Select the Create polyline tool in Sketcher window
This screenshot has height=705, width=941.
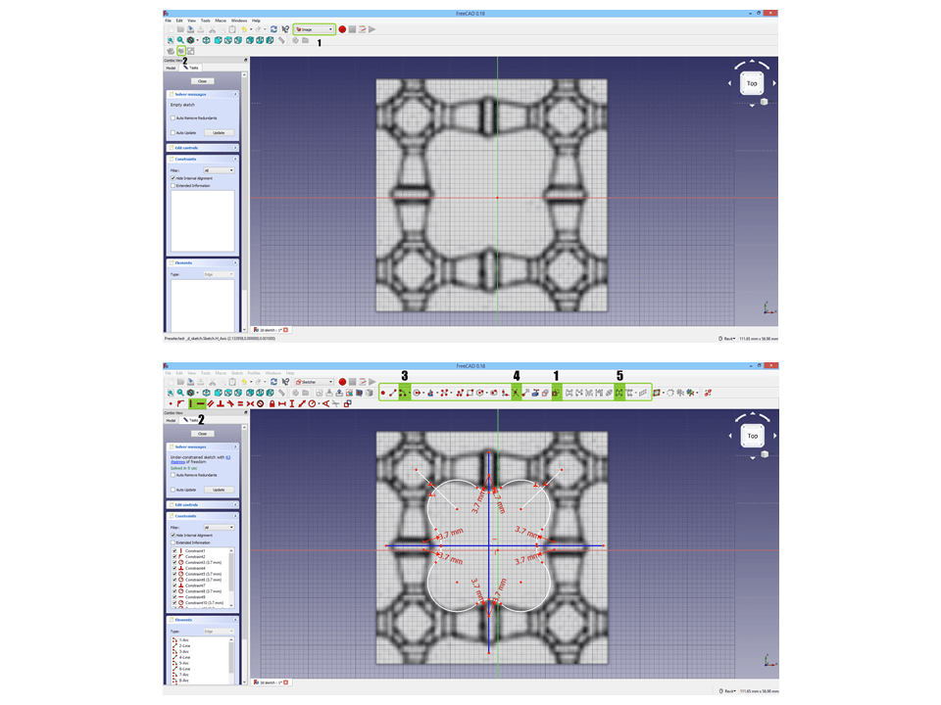(x=461, y=393)
